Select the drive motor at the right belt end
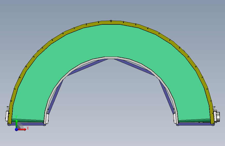This screenshot has height=146, width=225. click(x=217, y=117)
